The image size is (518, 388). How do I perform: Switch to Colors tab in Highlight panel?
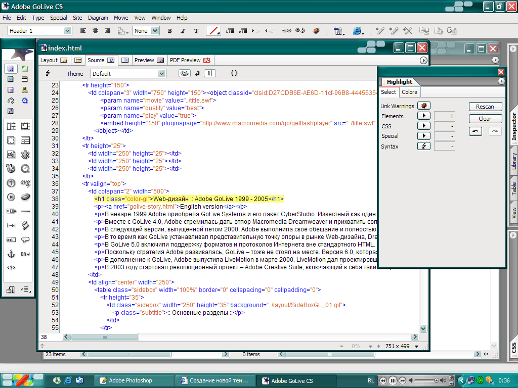pyautogui.click(x=409, y=92)
